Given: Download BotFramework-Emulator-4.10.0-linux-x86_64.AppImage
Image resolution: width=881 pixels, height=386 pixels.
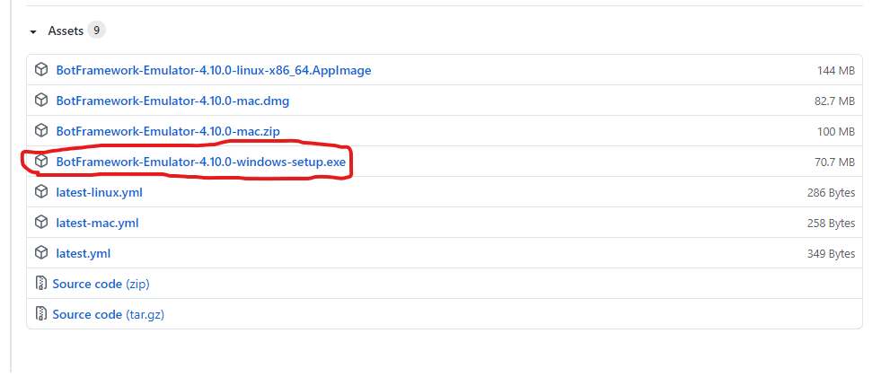Looking at the screenshot, I should [x=214, y=70].
